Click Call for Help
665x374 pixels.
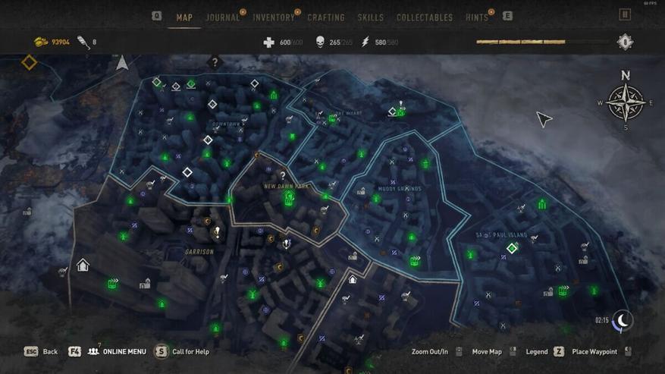tap(181, 351)
